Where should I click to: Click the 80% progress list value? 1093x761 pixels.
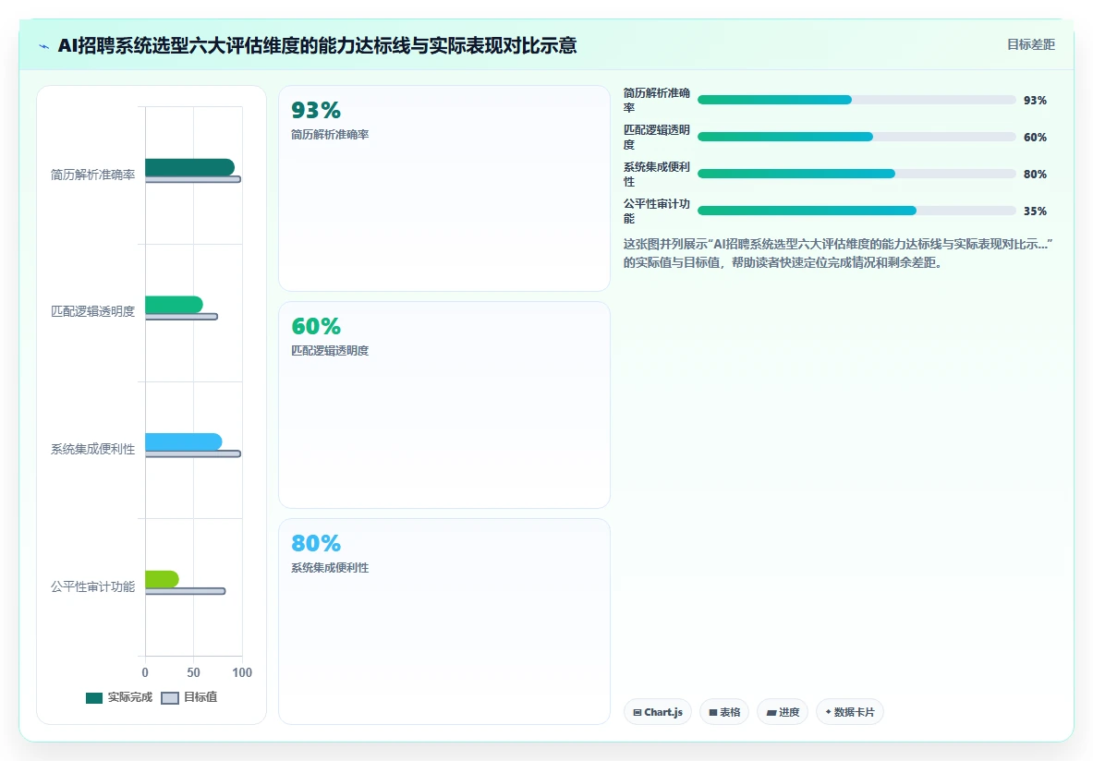coord(1035,175)
